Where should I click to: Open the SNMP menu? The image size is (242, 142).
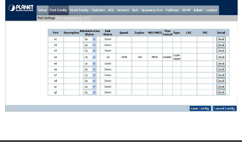(x=186, y=10)
